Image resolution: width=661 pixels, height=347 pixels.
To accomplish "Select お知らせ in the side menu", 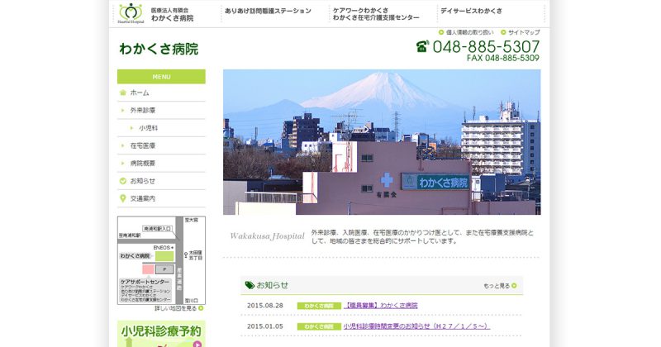I will tap(161, 181).
